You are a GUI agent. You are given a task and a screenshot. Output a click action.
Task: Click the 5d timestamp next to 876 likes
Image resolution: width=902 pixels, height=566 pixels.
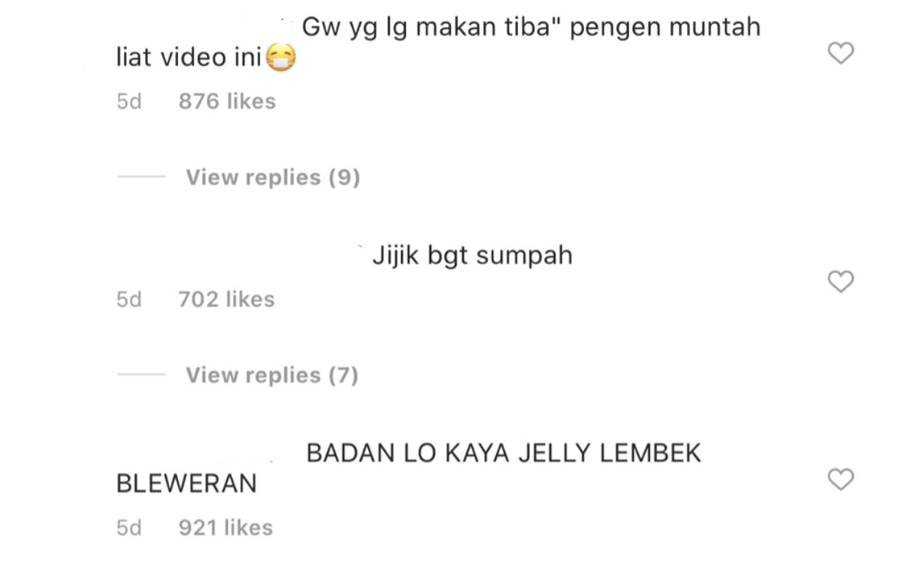point(129,102)
